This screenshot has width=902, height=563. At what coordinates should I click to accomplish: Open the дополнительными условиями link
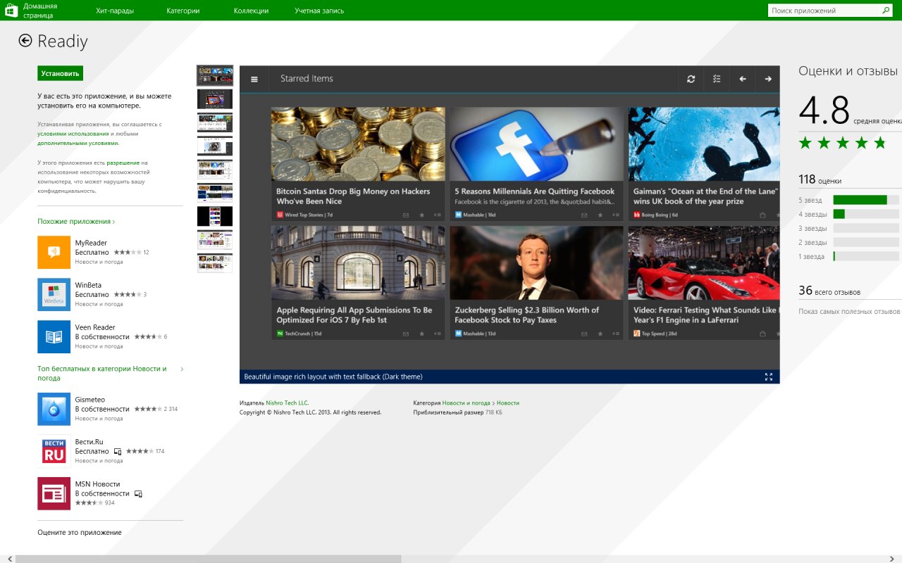click(78, 143)
